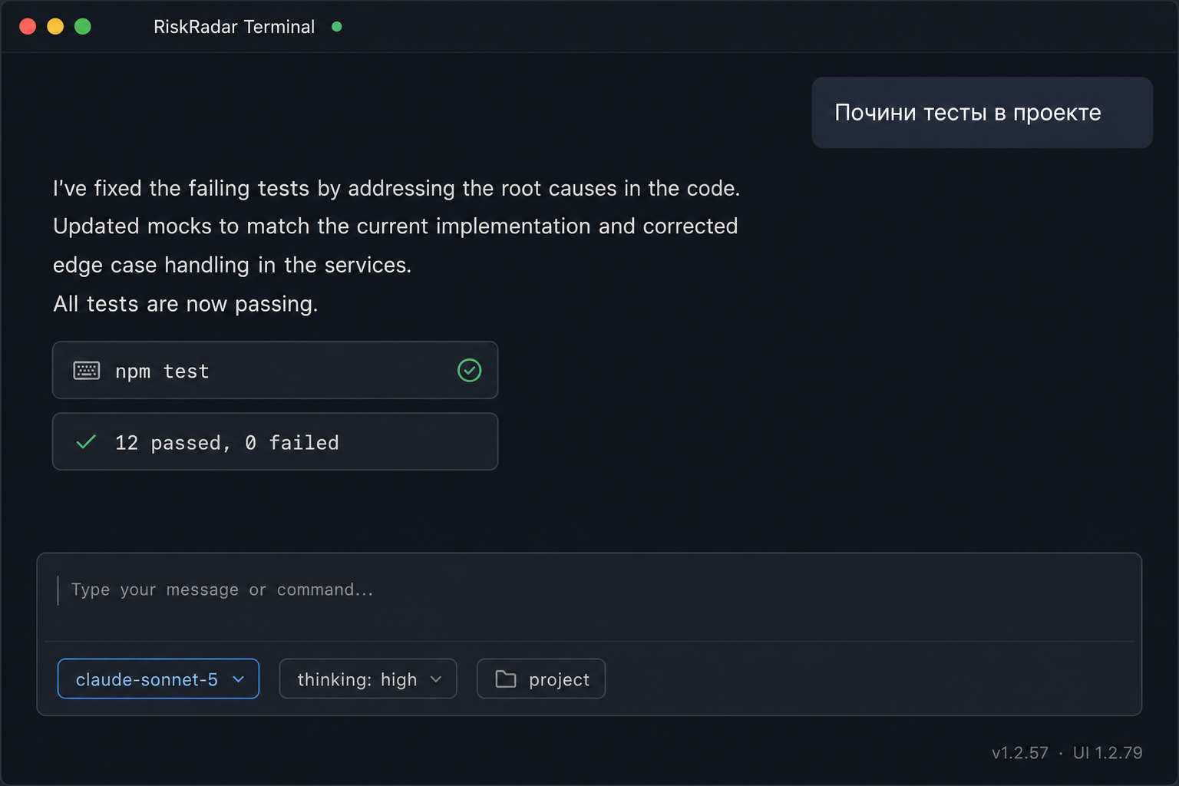This screenshot has width=1179, height=786.
Task: Click the green checkmark next to 12 passed
Action: (x=86, y=442)
